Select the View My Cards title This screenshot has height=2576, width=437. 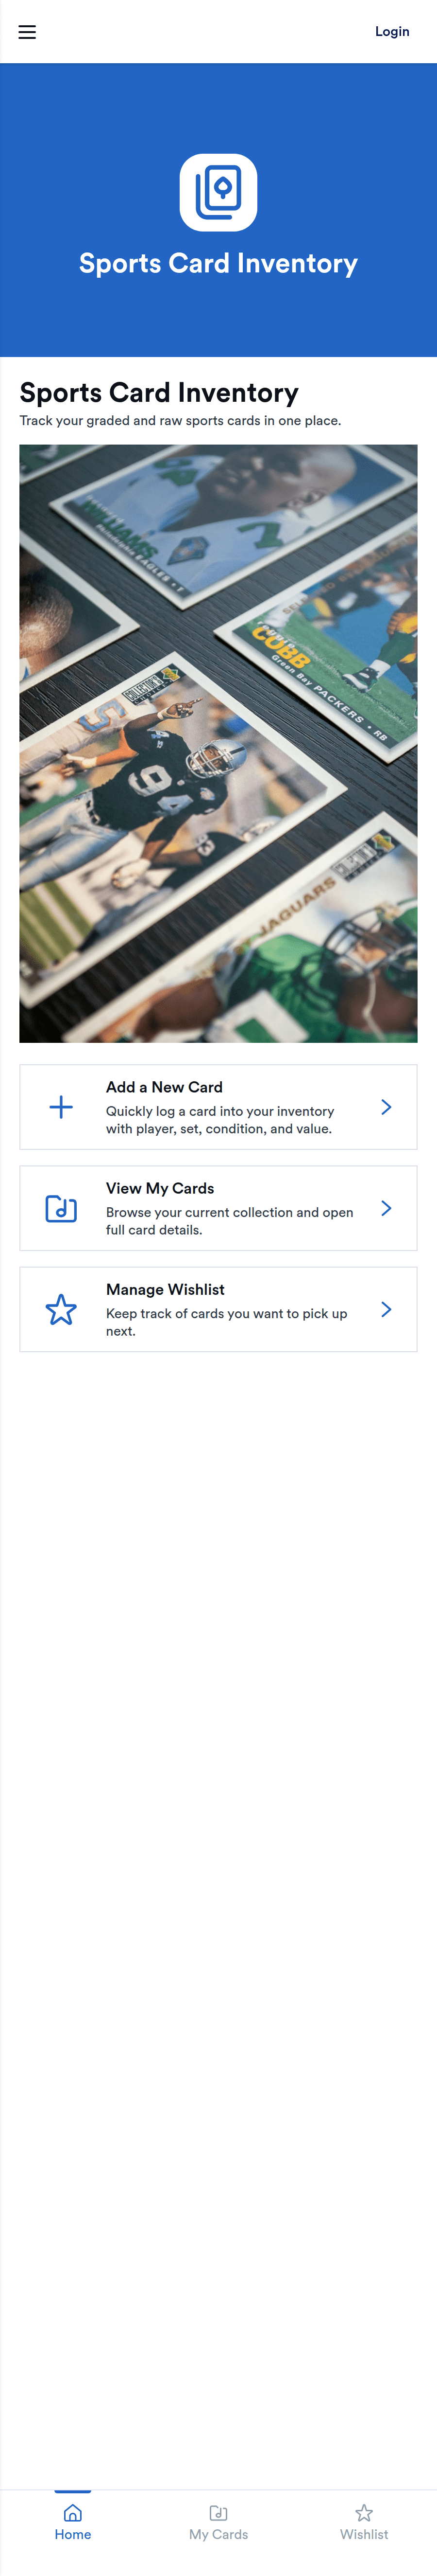click(x=161, y=1188)
